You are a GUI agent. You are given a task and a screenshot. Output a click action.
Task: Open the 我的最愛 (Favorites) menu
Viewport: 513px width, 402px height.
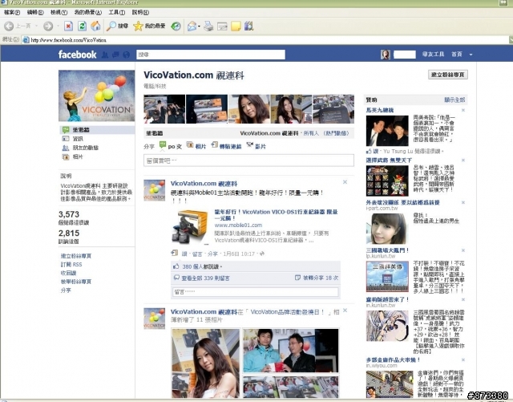point(87,13)
